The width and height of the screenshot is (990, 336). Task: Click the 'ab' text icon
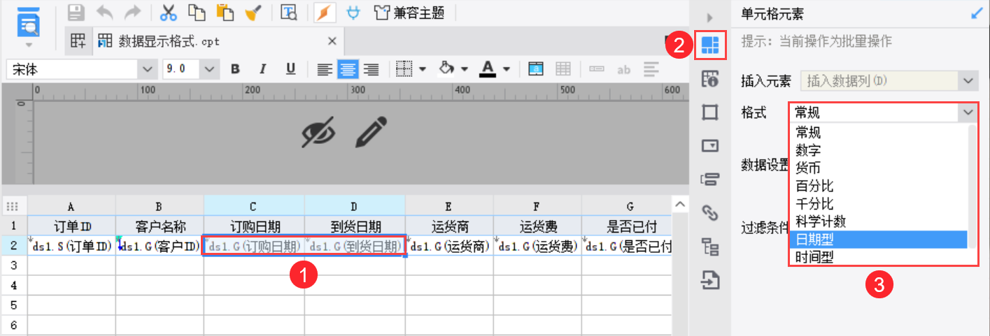point(623,69)
